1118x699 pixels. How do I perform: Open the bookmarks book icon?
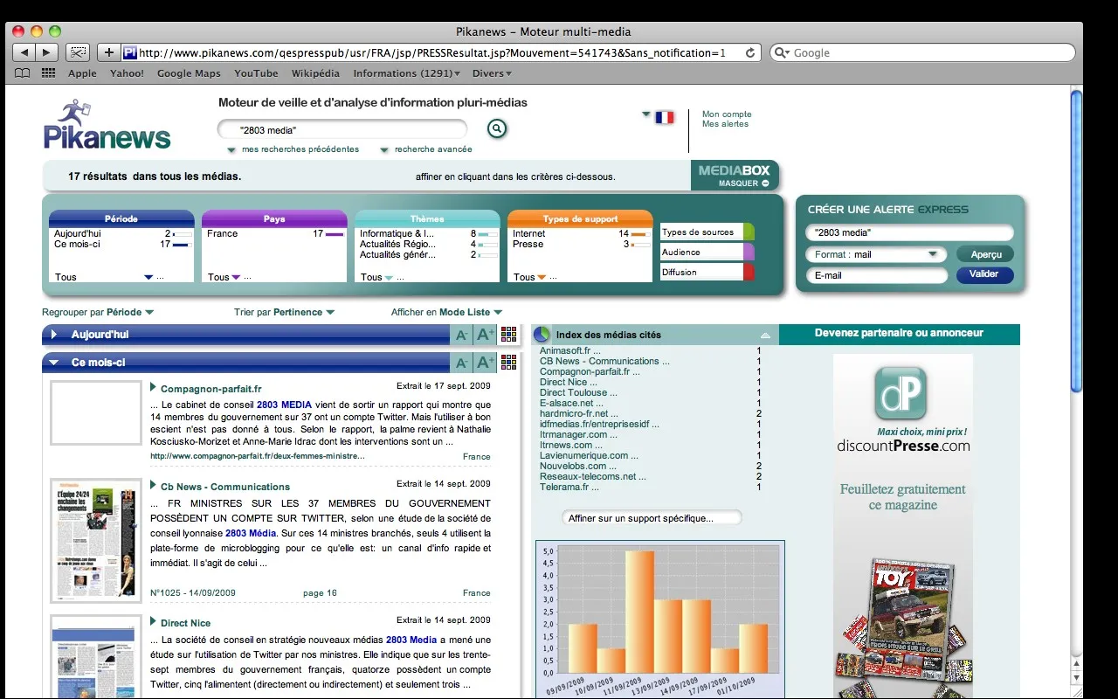click(x=23, y=73)
